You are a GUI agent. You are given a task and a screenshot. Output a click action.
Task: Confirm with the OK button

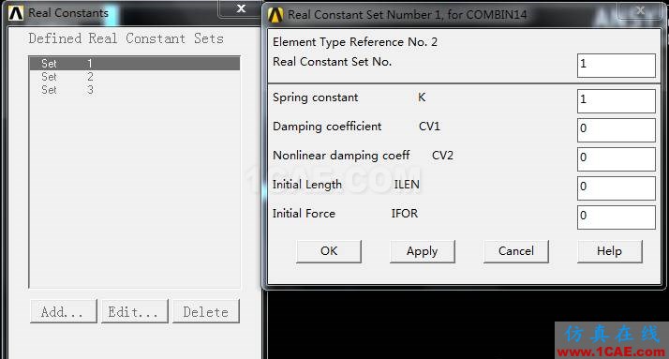[329, 251]
